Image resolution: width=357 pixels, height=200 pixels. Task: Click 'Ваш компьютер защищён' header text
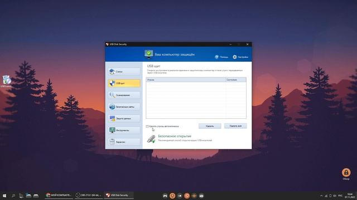coord(175,54)
